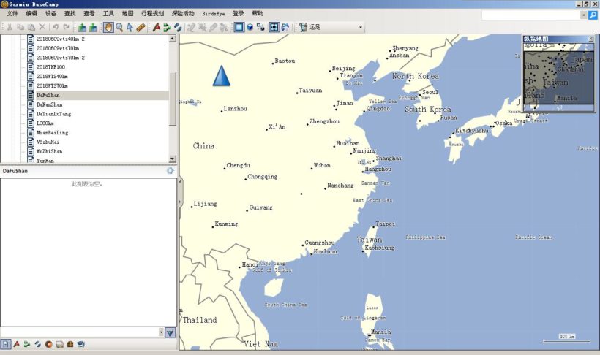Viewport: 600px width, 355px height.
Task: Open the search box dropdown arrow
Action: pos(584,15)
